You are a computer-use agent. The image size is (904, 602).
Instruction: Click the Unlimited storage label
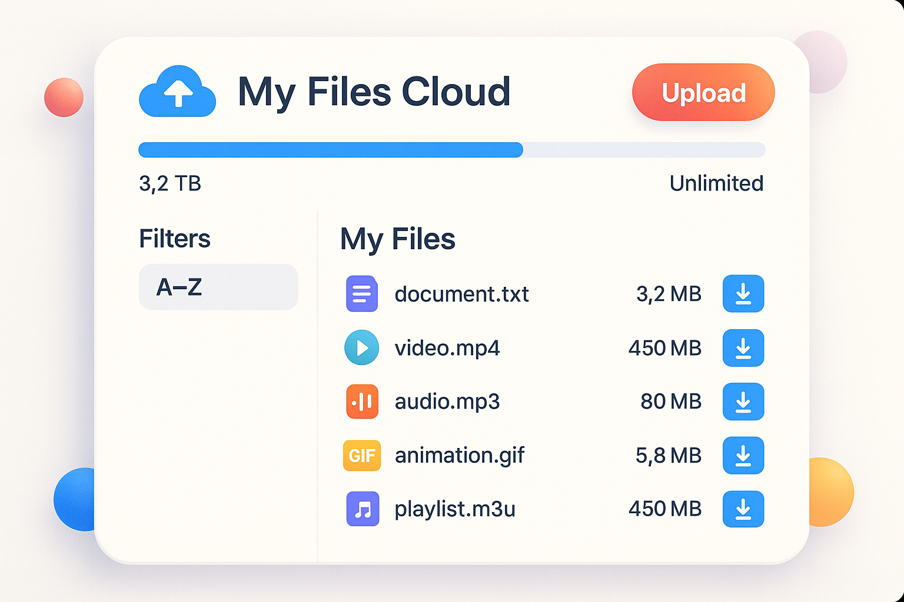716,183
